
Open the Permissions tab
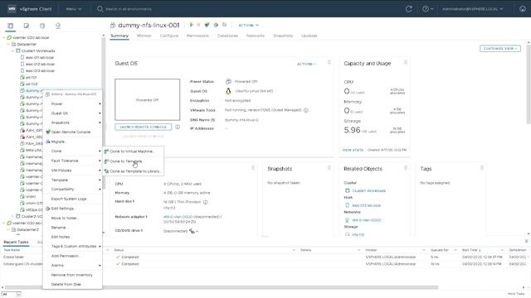click(197, 36)
